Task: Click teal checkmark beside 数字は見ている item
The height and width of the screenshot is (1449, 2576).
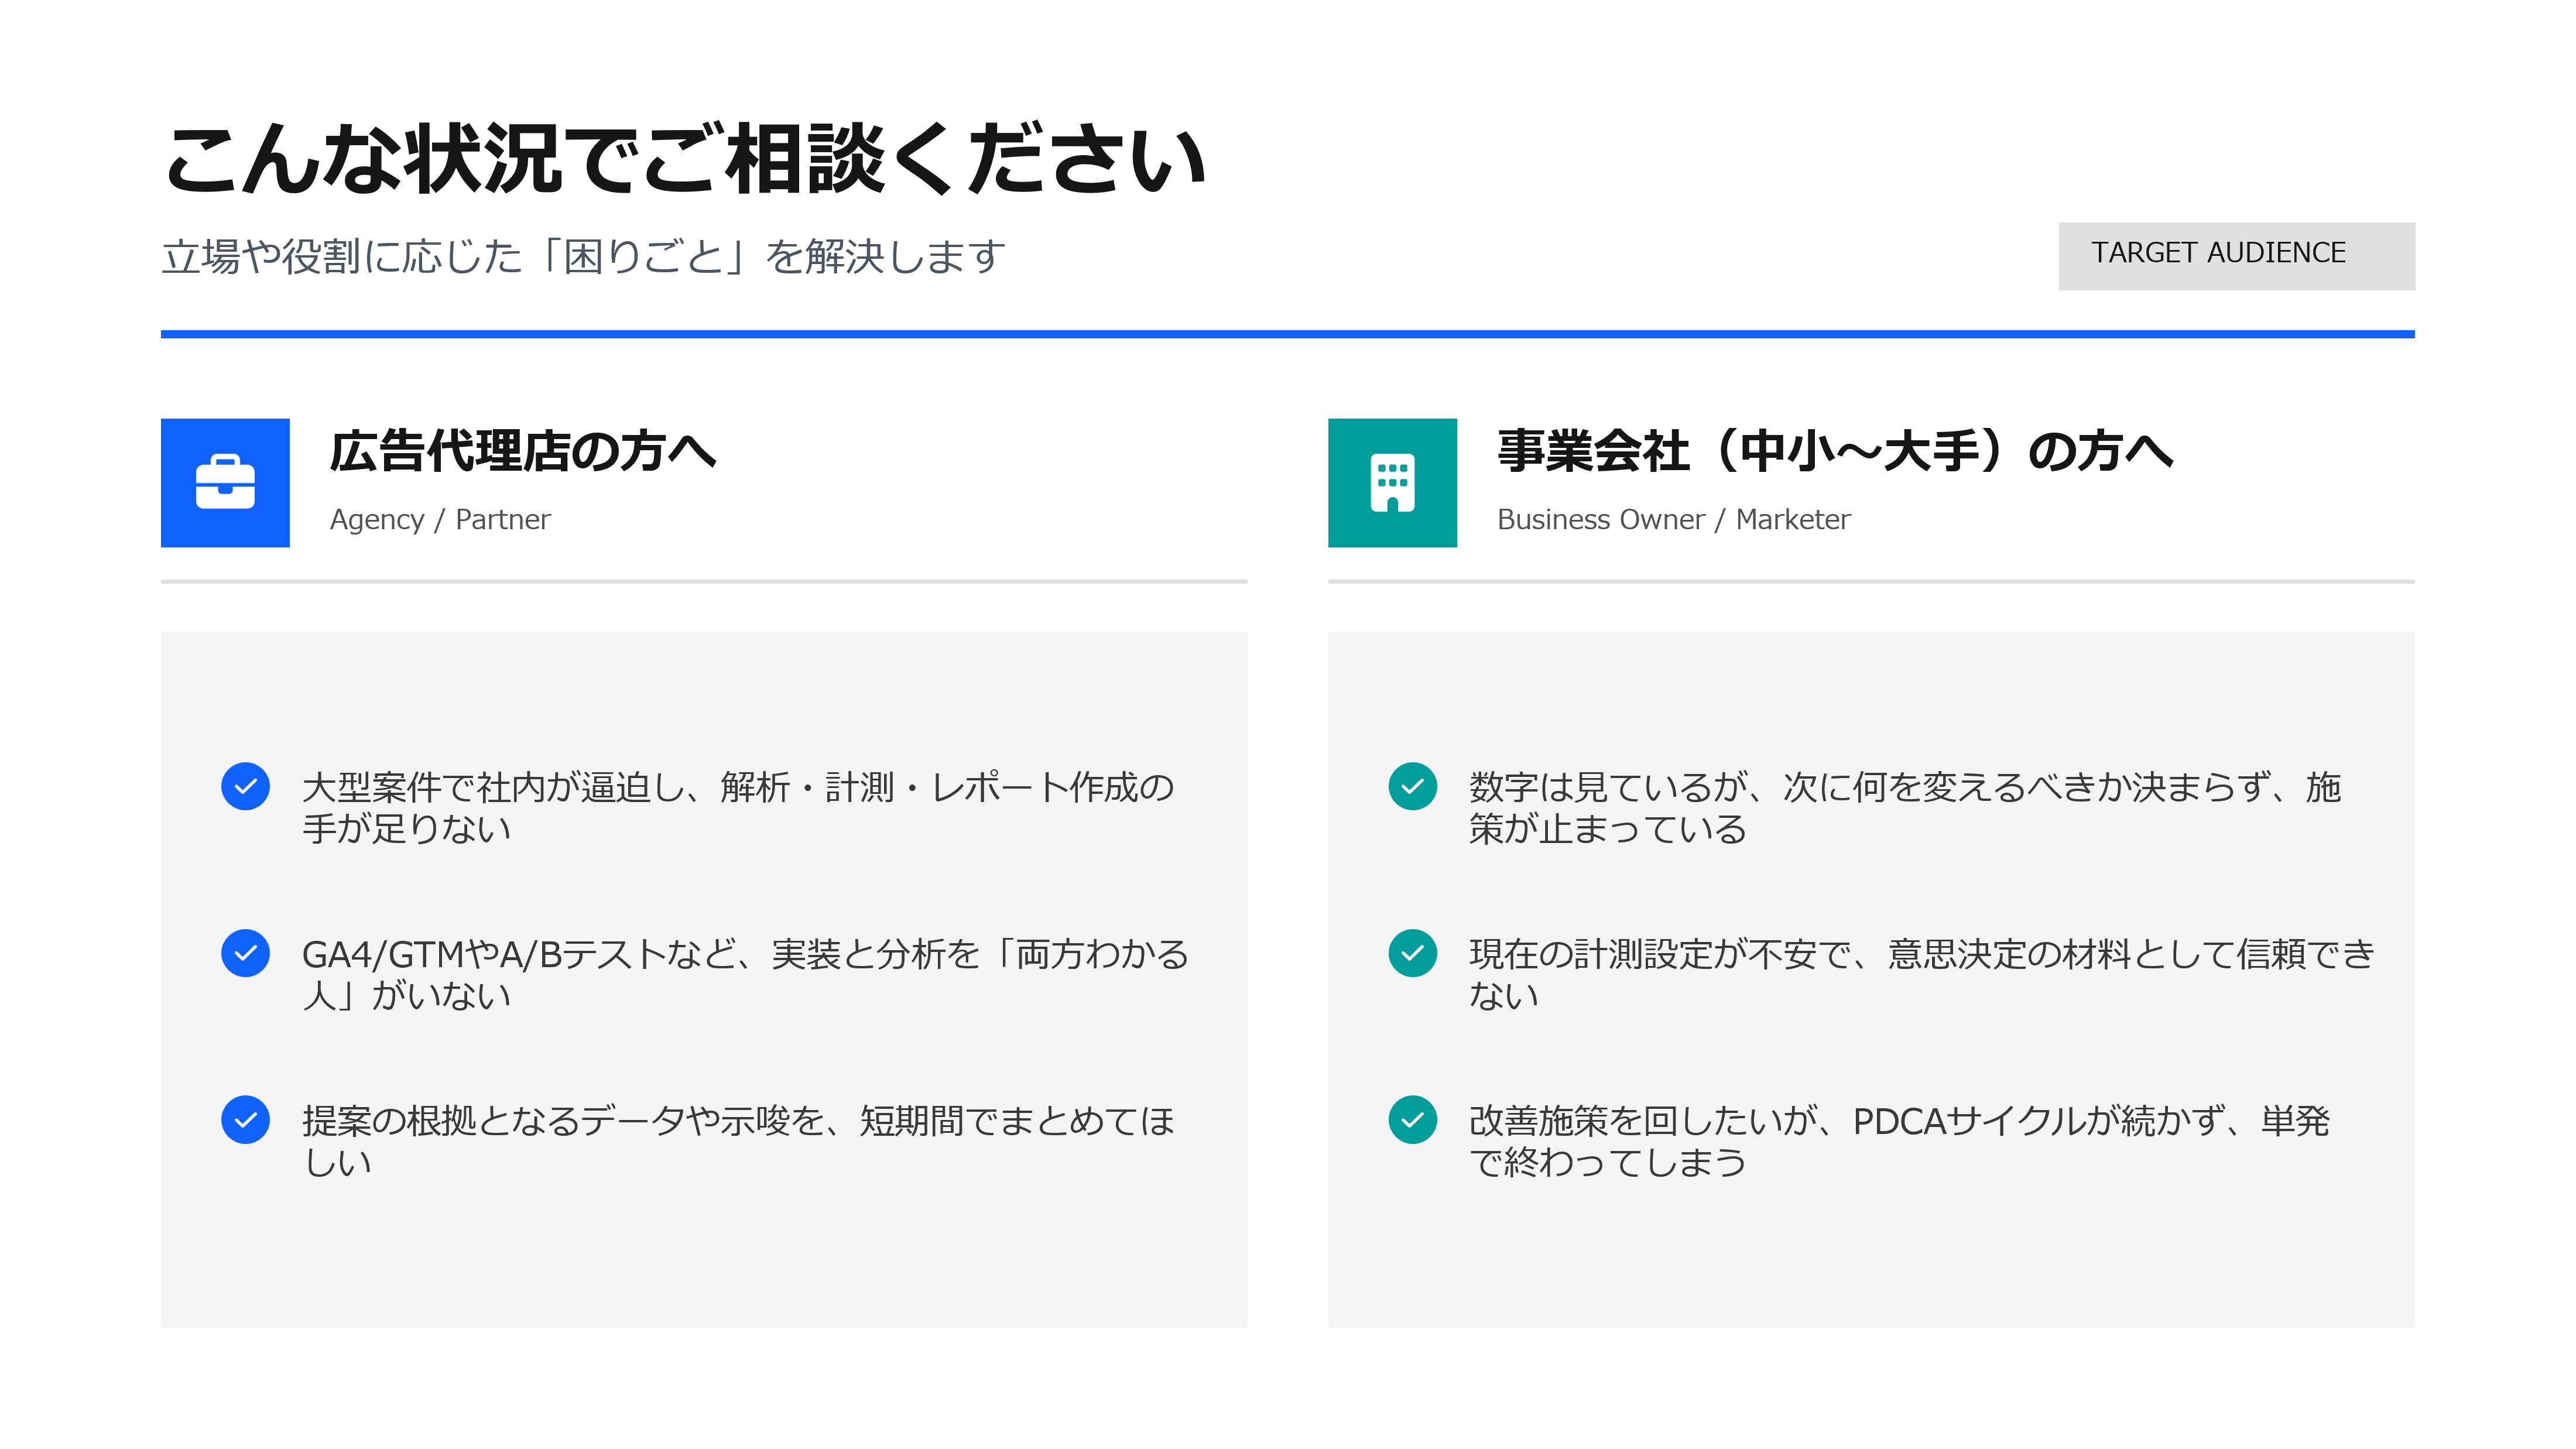Action: coord(1412,786)
